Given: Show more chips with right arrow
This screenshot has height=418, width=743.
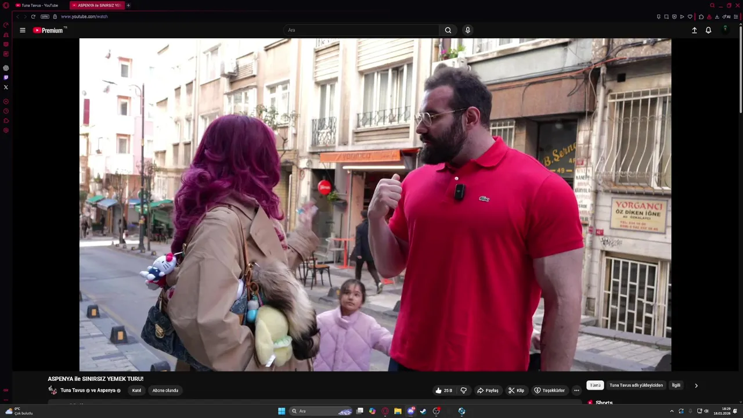Looking at the screenshot, I should click(696, 385).
